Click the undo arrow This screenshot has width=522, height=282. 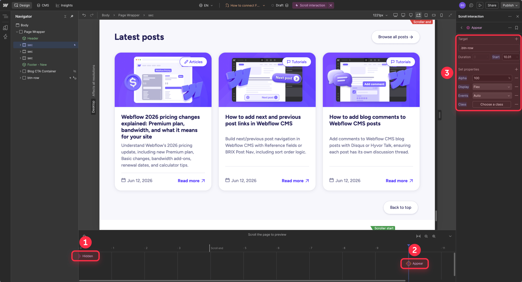click(84, 15)
